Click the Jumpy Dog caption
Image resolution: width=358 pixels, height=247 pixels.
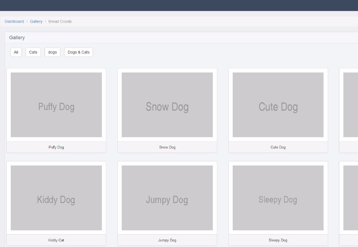click(167, 240)
